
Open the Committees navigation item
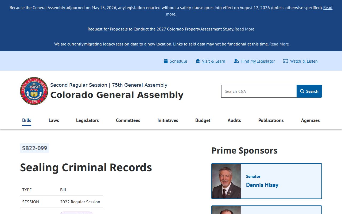tap(128, 120)
